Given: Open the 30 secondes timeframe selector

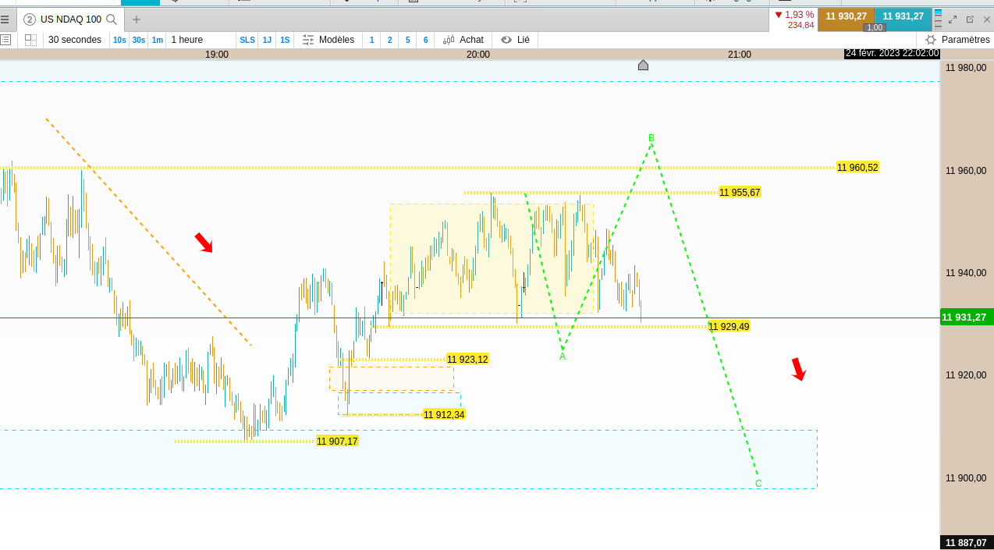Looking at the screenshot, I should [x=75, y=40].
